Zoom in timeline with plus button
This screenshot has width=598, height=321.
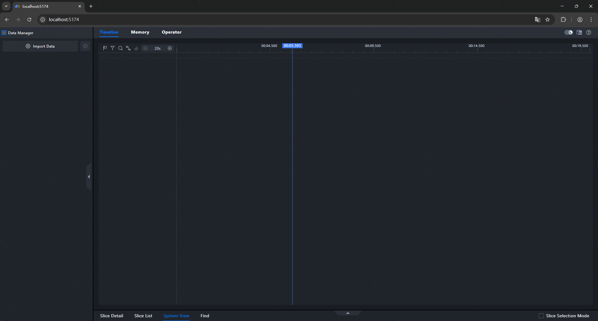pyautogui.click(x=170, y=48)
